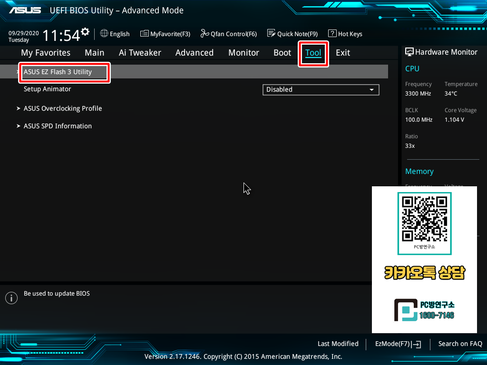Click the date 09/29/2020
Image resolution: width=487 pixels, height=365 pixels.
coord(24,33)
